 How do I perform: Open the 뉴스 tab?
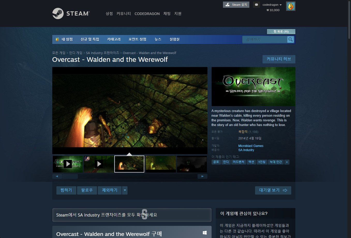pyautogui.click(x=158, y=39)
